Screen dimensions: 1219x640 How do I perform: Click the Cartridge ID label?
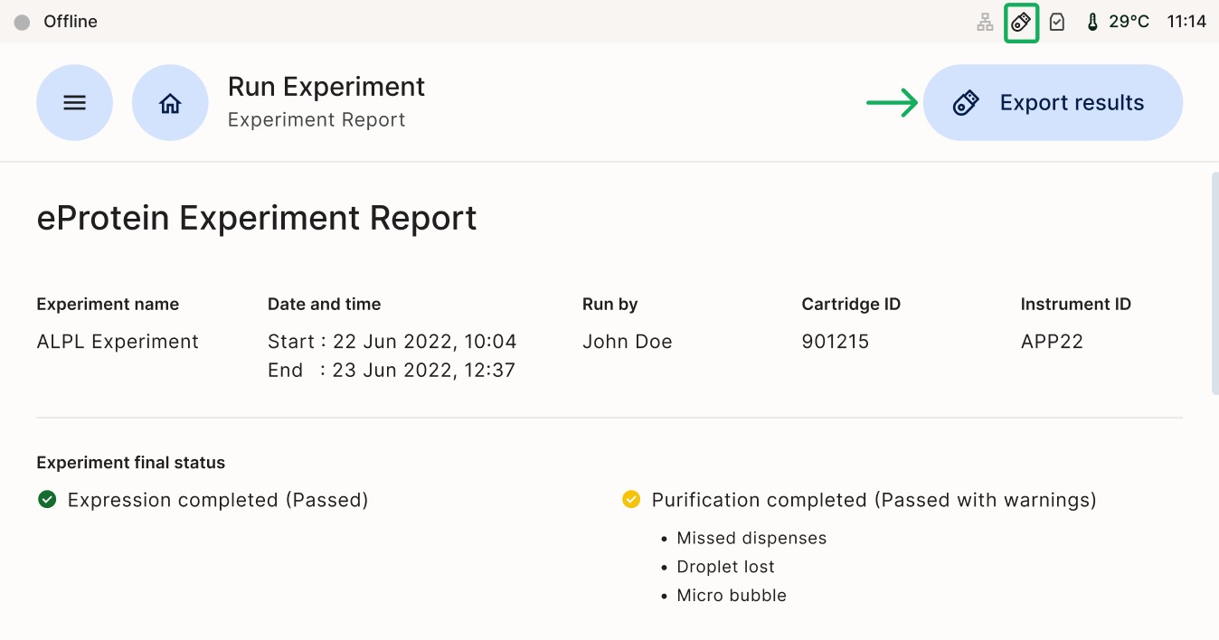851,305
